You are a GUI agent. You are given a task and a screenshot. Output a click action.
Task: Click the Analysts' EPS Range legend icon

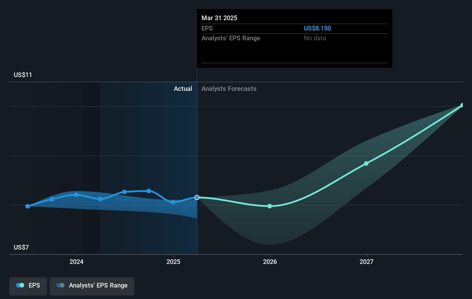[60, 285]
